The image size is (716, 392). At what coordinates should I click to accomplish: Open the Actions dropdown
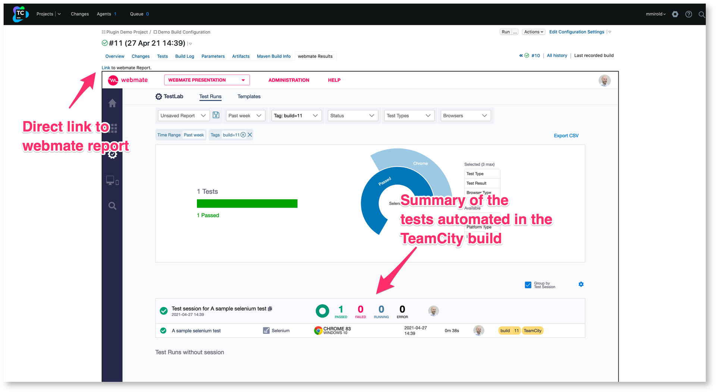[x=534, y=32]
